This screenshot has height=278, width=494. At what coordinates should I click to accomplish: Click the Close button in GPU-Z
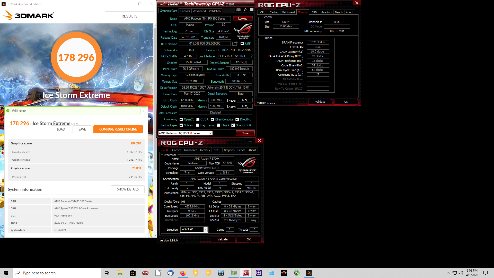coord(245,133)
